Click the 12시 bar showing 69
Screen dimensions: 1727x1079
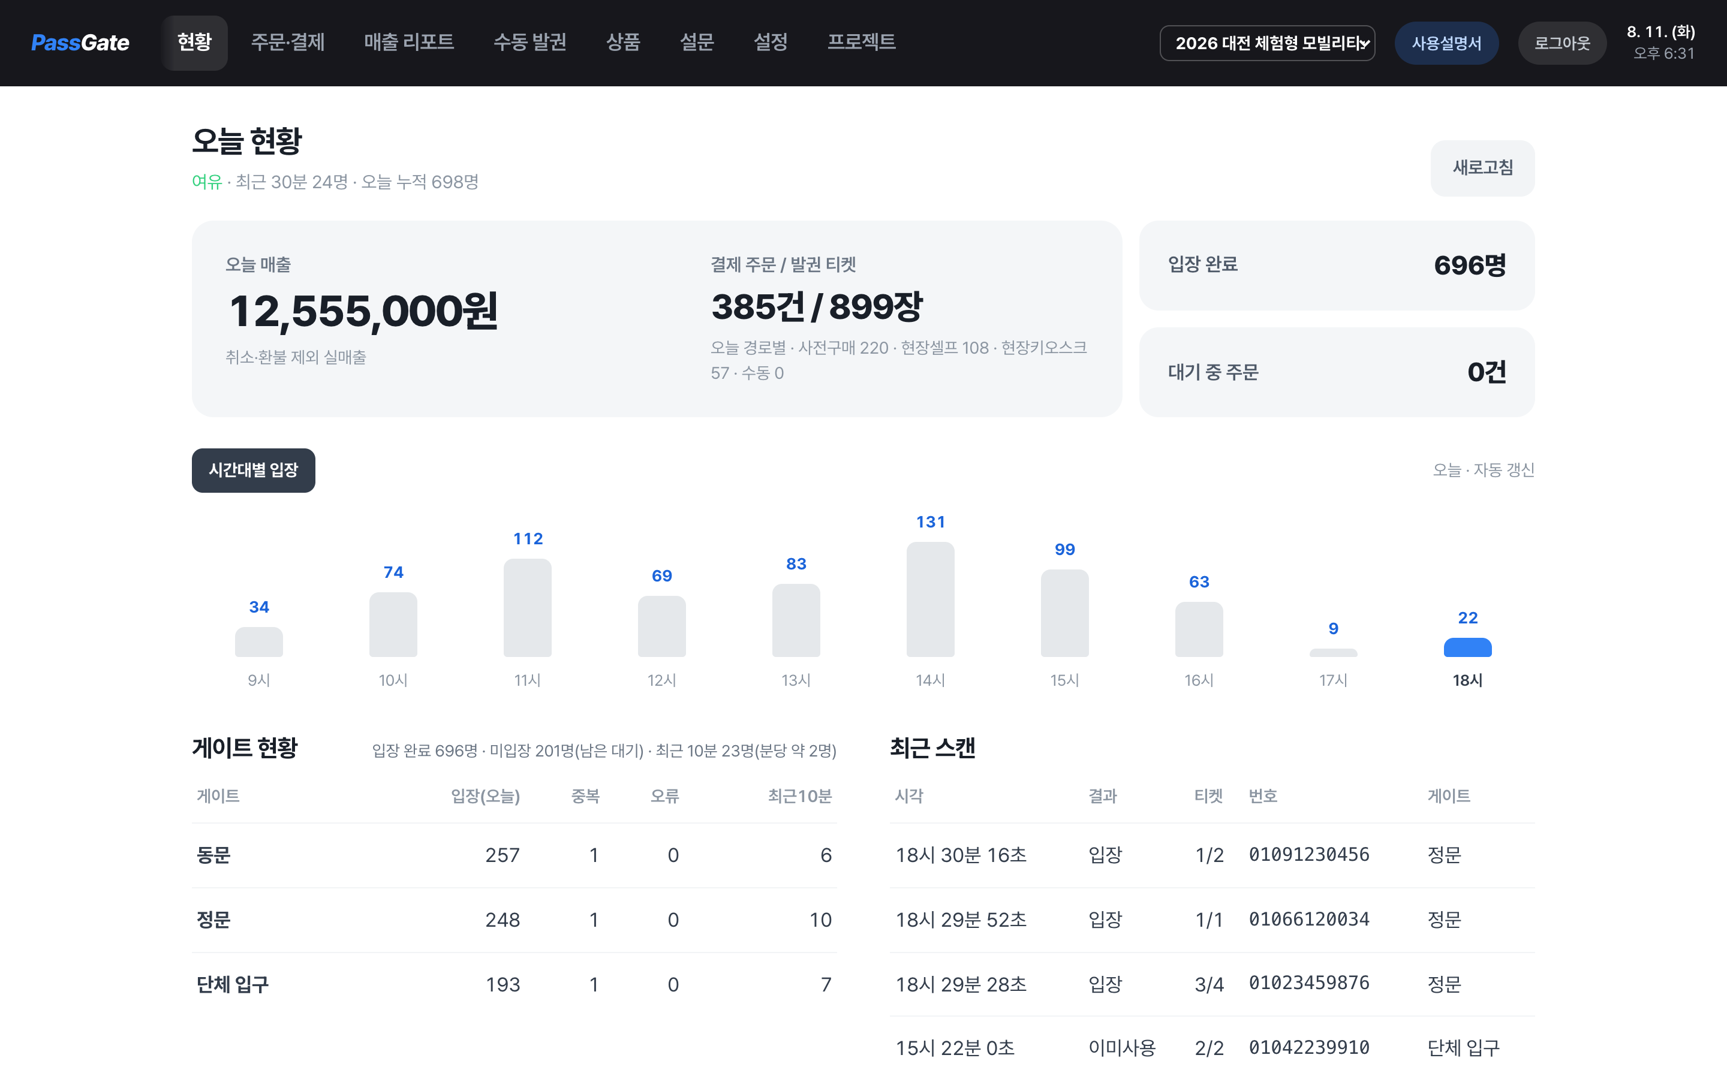pyautogui.click(x=661, y=626)
